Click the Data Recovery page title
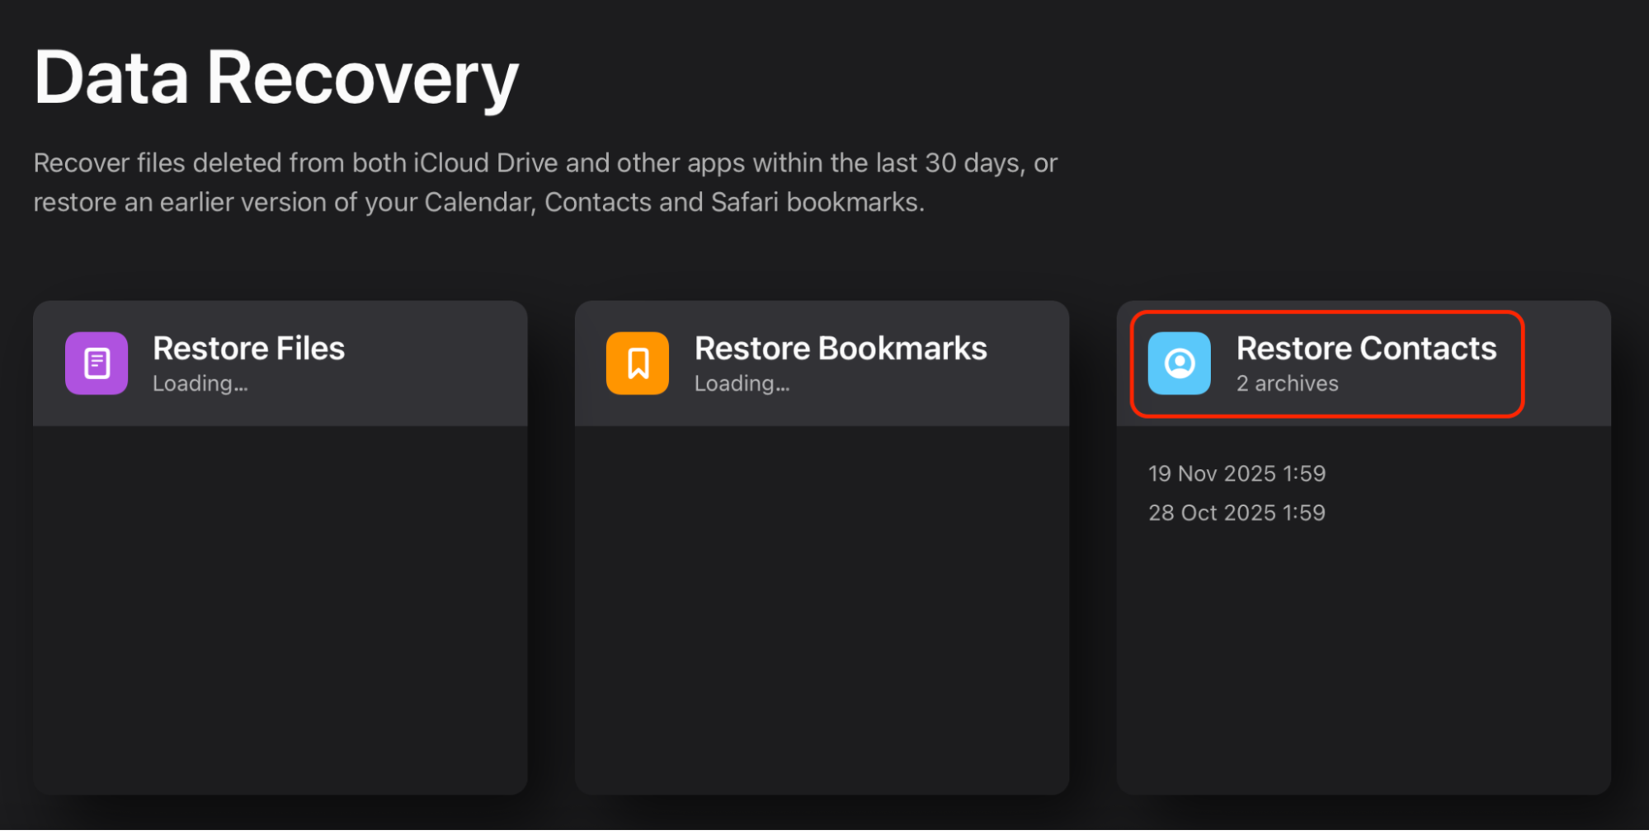The width and height of the screenshot is (1649, 831). [276, 77]
